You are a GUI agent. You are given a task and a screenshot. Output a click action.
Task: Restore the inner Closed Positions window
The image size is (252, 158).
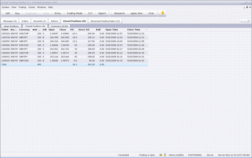click(x=247, y=7)
